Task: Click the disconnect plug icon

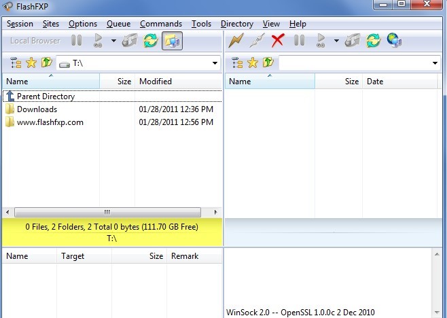Action: click(x=257, y=41)
